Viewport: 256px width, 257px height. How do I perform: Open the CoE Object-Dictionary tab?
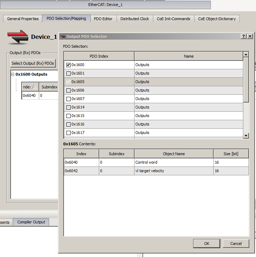pos(217,19)
